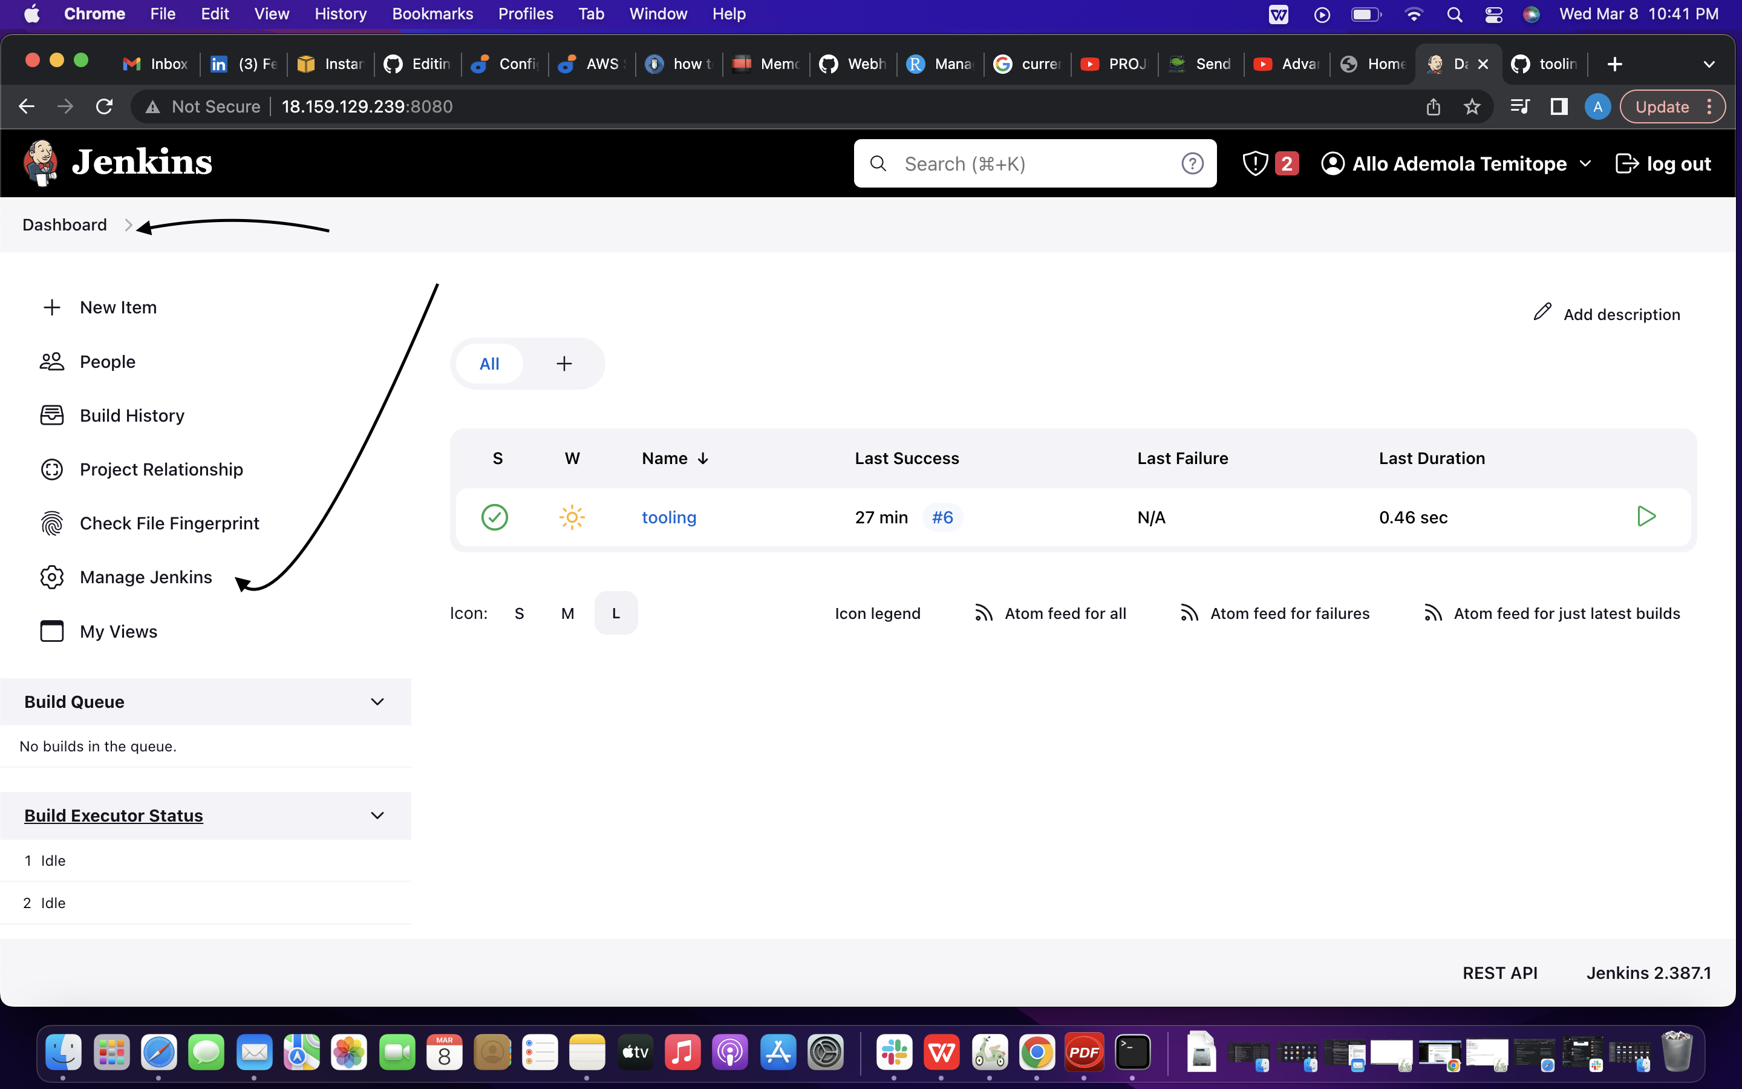Collapse the Build Queue panel
1742x1089 pixels.
[377, 702]
